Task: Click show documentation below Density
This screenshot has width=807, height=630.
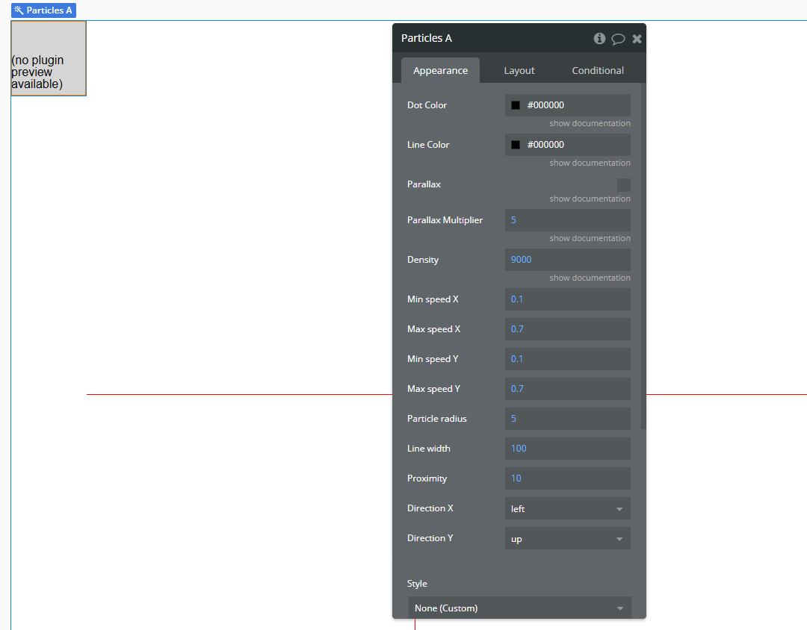Action: 590,278
